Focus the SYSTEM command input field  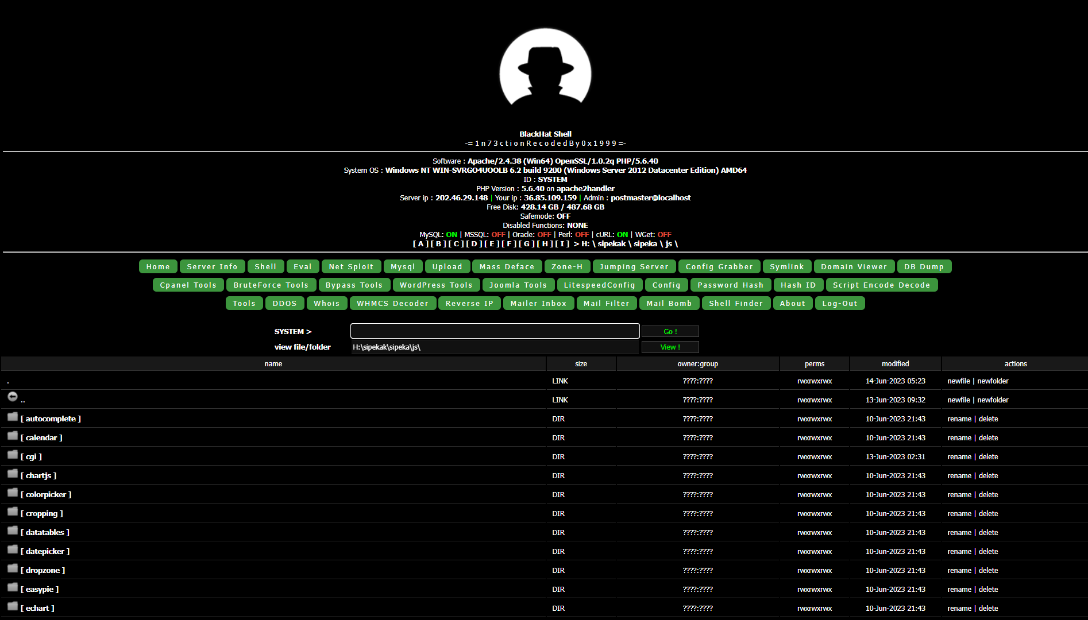[495, 331]
